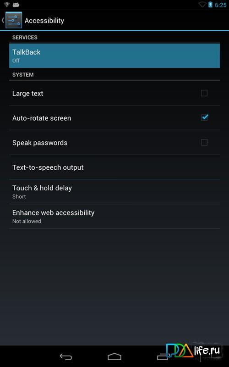Tap the back chevron beside Settings icon

tap(3, 20)
